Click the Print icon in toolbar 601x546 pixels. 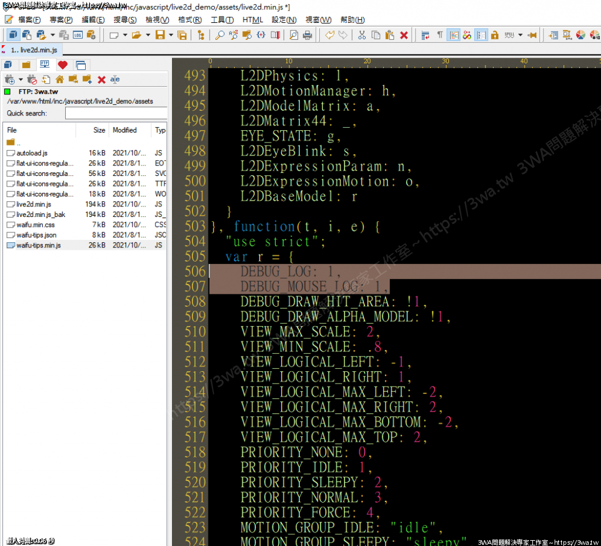pyautogui.click(x=307, y=35)
